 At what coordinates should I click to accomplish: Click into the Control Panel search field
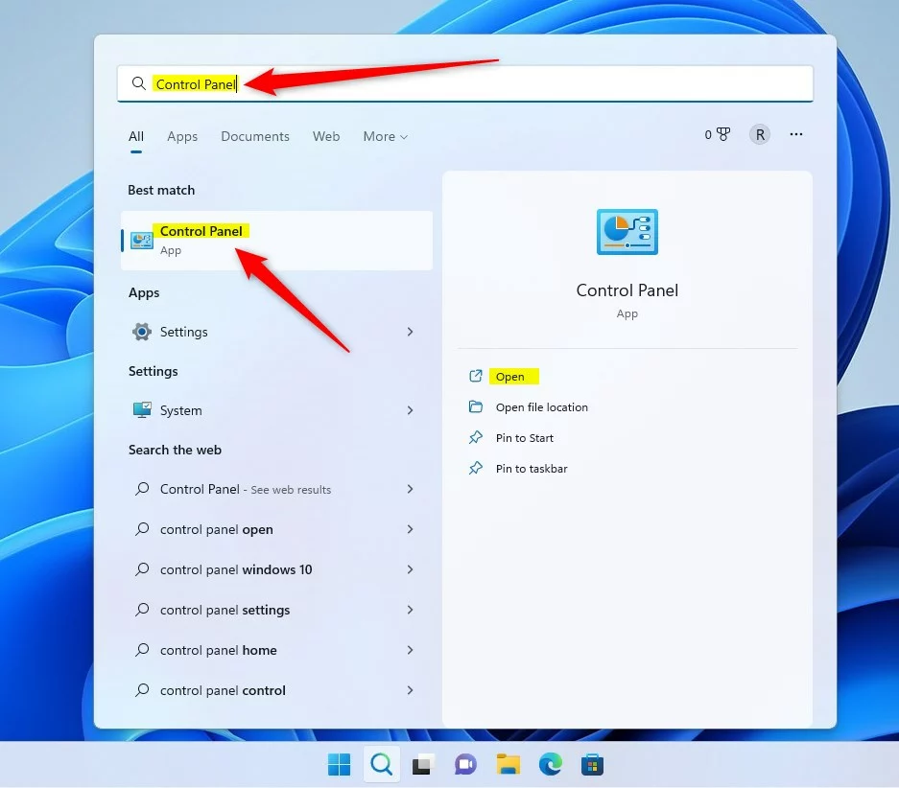tap(465, 83)
